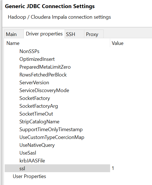Image resolution: width=152 pixels, height=185 pixels.
Task: Select the krbJAASFile property
Action: coord(32,160)
